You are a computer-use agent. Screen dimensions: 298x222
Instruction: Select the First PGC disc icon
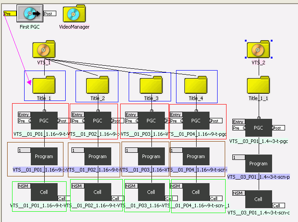tap(30, 13)
